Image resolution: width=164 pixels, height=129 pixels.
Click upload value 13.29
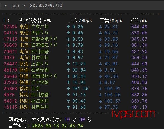pyautogui.click(x=79, y=64)
